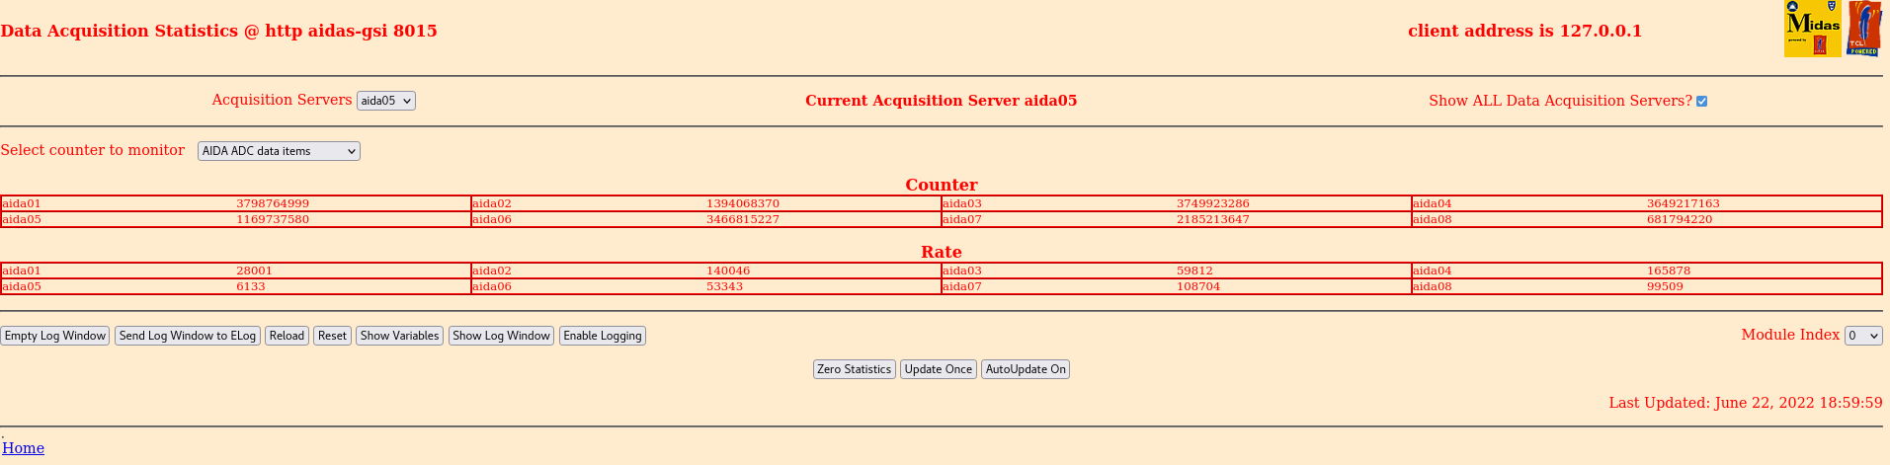Click the Last Updated timestamp text

click(x=1746, y=403)
